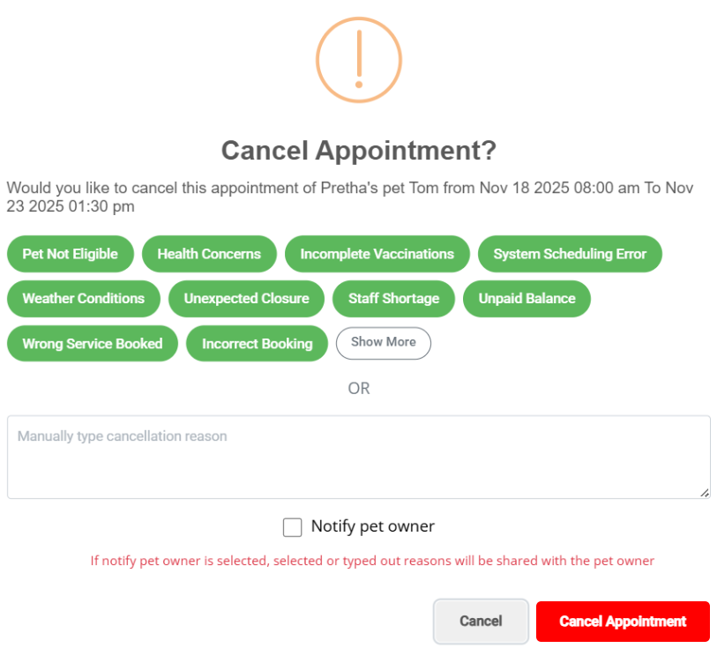Select the Pet Not Eligible reason
The height and width of the screenshot is (648, 717).
coord(70,254)
